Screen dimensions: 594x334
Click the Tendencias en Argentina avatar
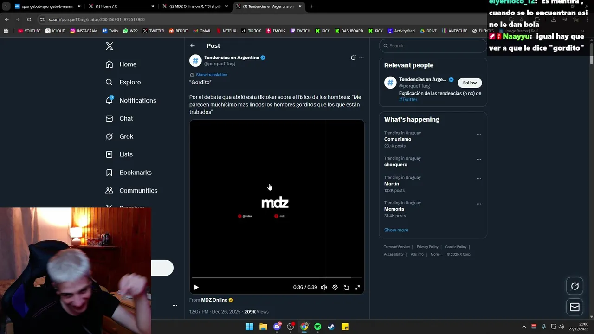point(195,60)
